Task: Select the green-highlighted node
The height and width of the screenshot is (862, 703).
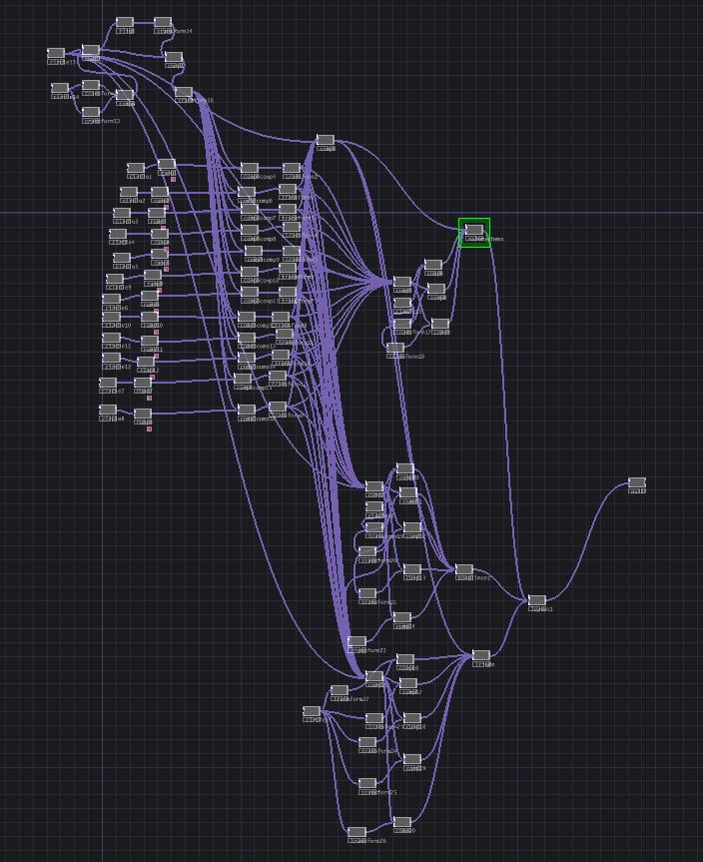Action: 474,230
